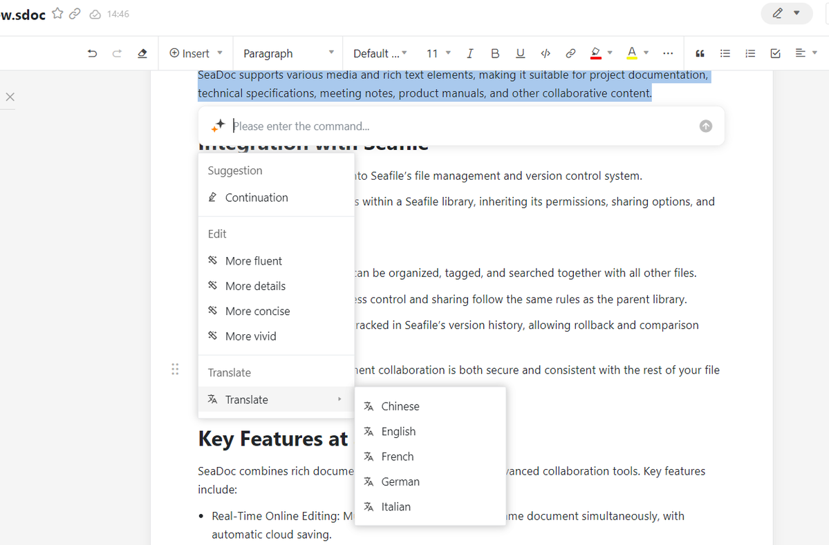Click the AI sparkle icon

[218, 126]
